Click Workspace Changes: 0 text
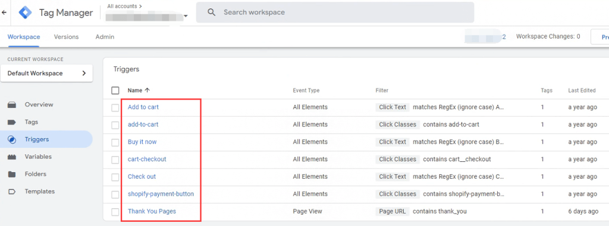This screenshot has height=226, width=609. click(x=548, y=36)
